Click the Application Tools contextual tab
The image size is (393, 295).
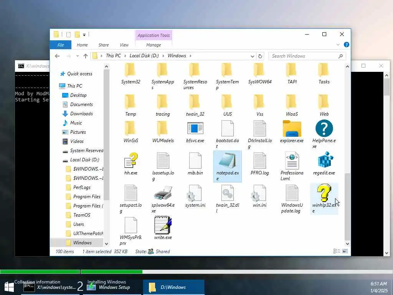[x=154, y=35]
